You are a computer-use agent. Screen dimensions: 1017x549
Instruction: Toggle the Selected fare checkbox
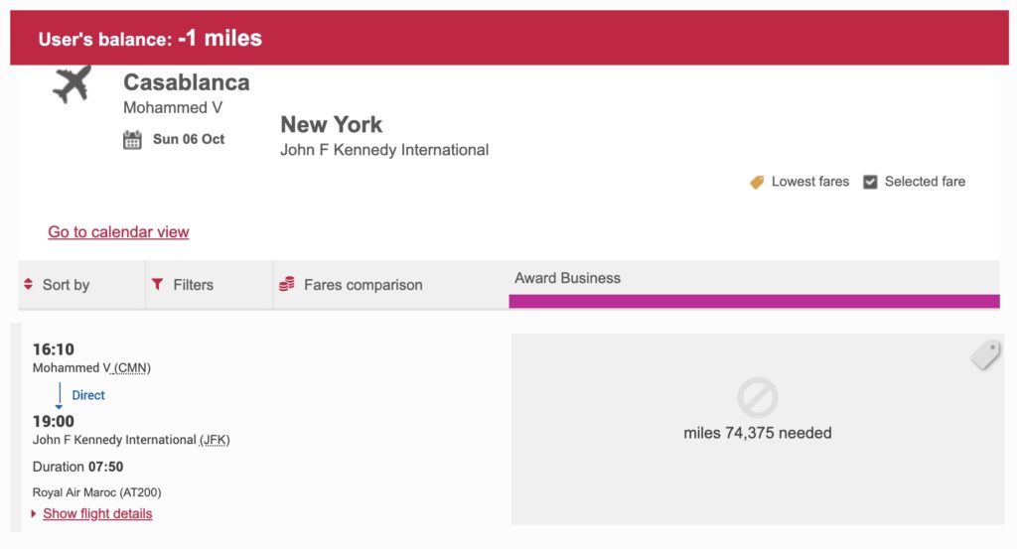click(870, 182)
